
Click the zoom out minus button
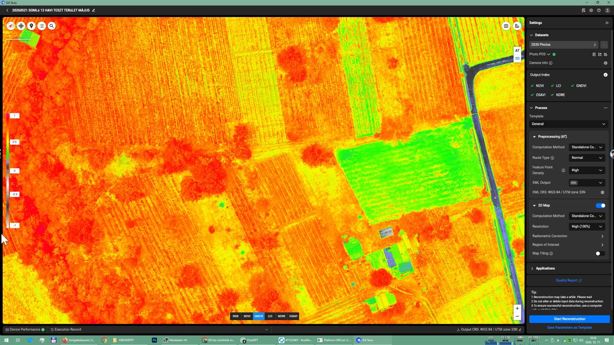click(517, 316)
